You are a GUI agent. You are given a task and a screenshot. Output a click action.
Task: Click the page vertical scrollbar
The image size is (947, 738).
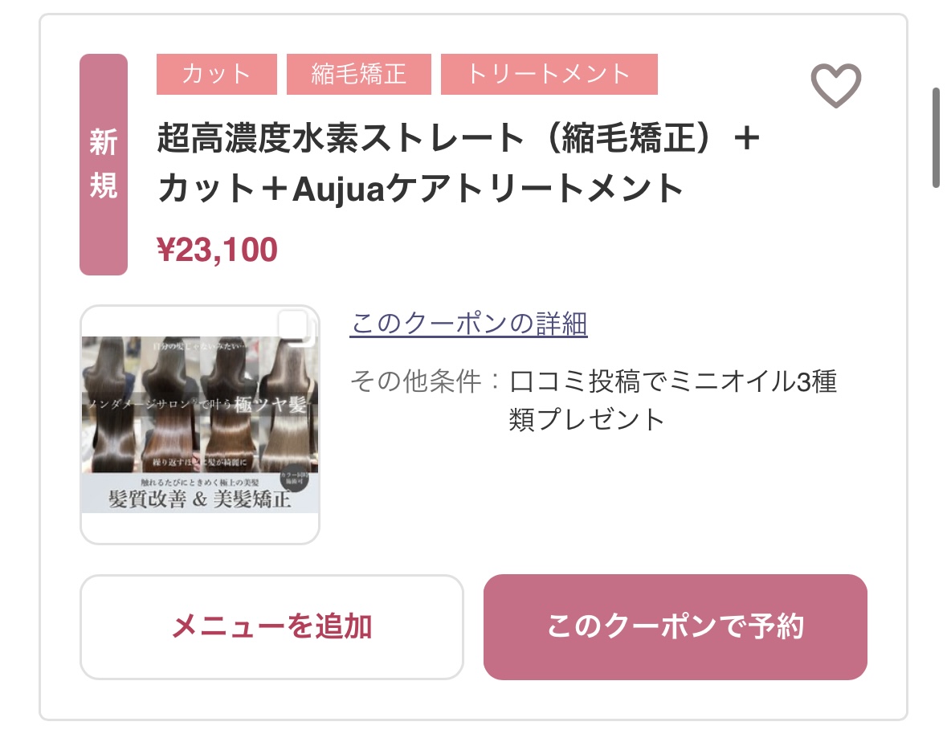[x=936, y=137]
